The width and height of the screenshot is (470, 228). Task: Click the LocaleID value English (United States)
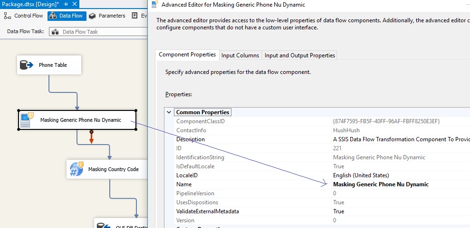pyautogui.click(x=361, y=175)
